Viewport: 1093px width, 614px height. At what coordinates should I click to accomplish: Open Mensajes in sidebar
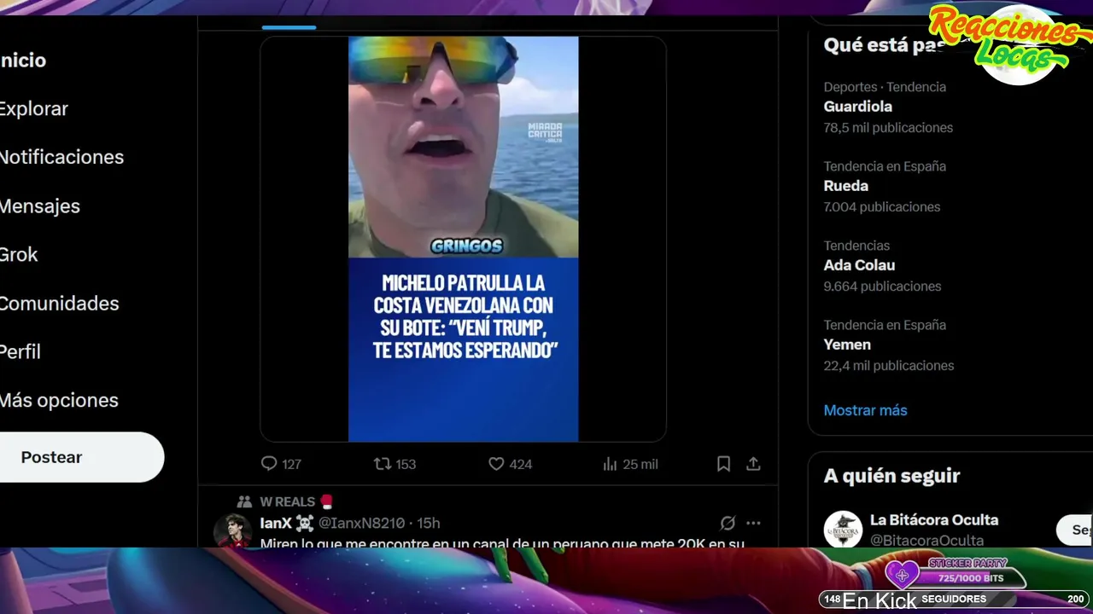tap(40, 206)
